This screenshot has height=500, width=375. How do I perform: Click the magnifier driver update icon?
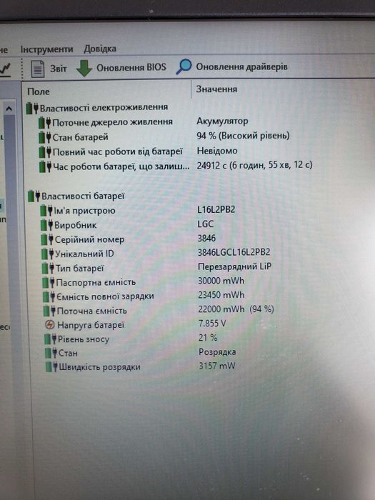[184, 66]
